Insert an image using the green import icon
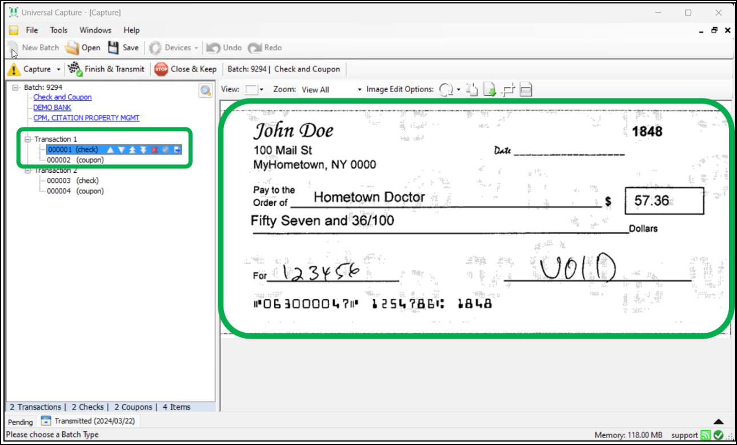 pos(490,89)
